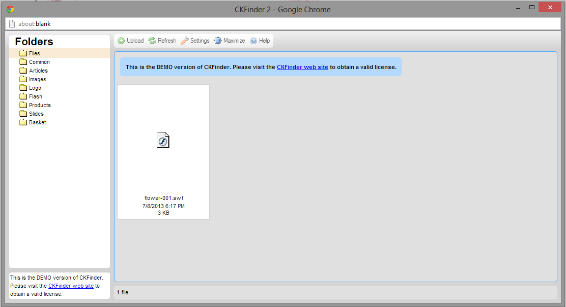Click the flower-001.swf file name
The image size is (566, 307).
coord(164,198)
